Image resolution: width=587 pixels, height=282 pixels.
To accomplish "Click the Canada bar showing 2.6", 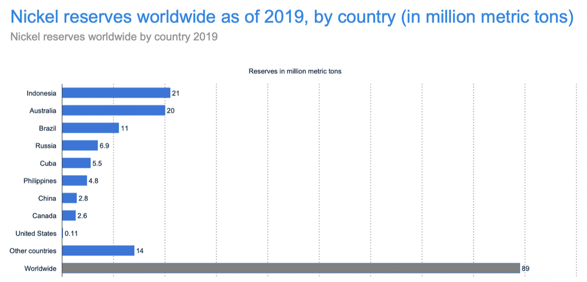I will pos(68,215).
